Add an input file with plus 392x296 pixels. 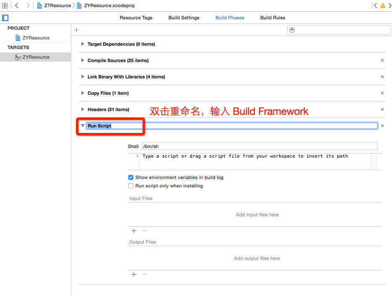click(x=134, y=231)
